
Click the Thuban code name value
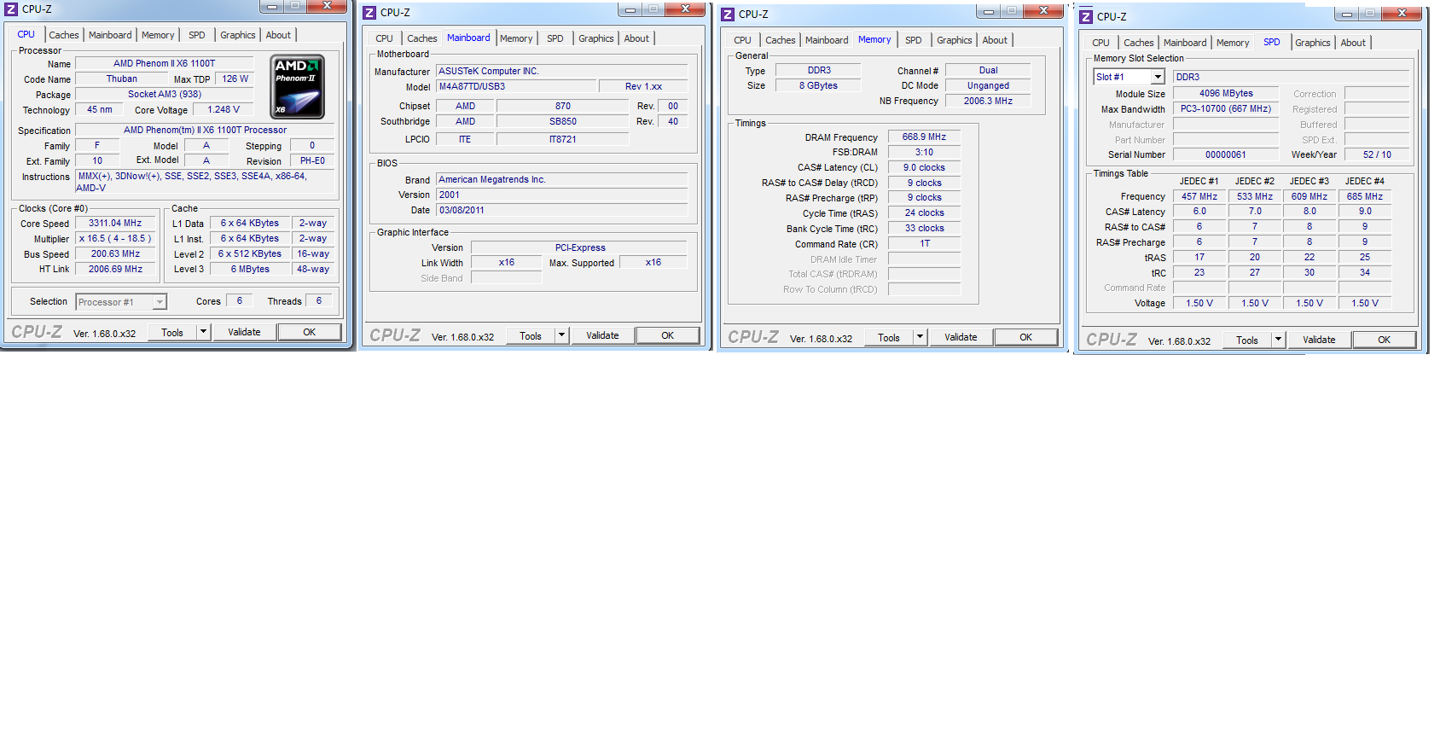pos(122,79)
